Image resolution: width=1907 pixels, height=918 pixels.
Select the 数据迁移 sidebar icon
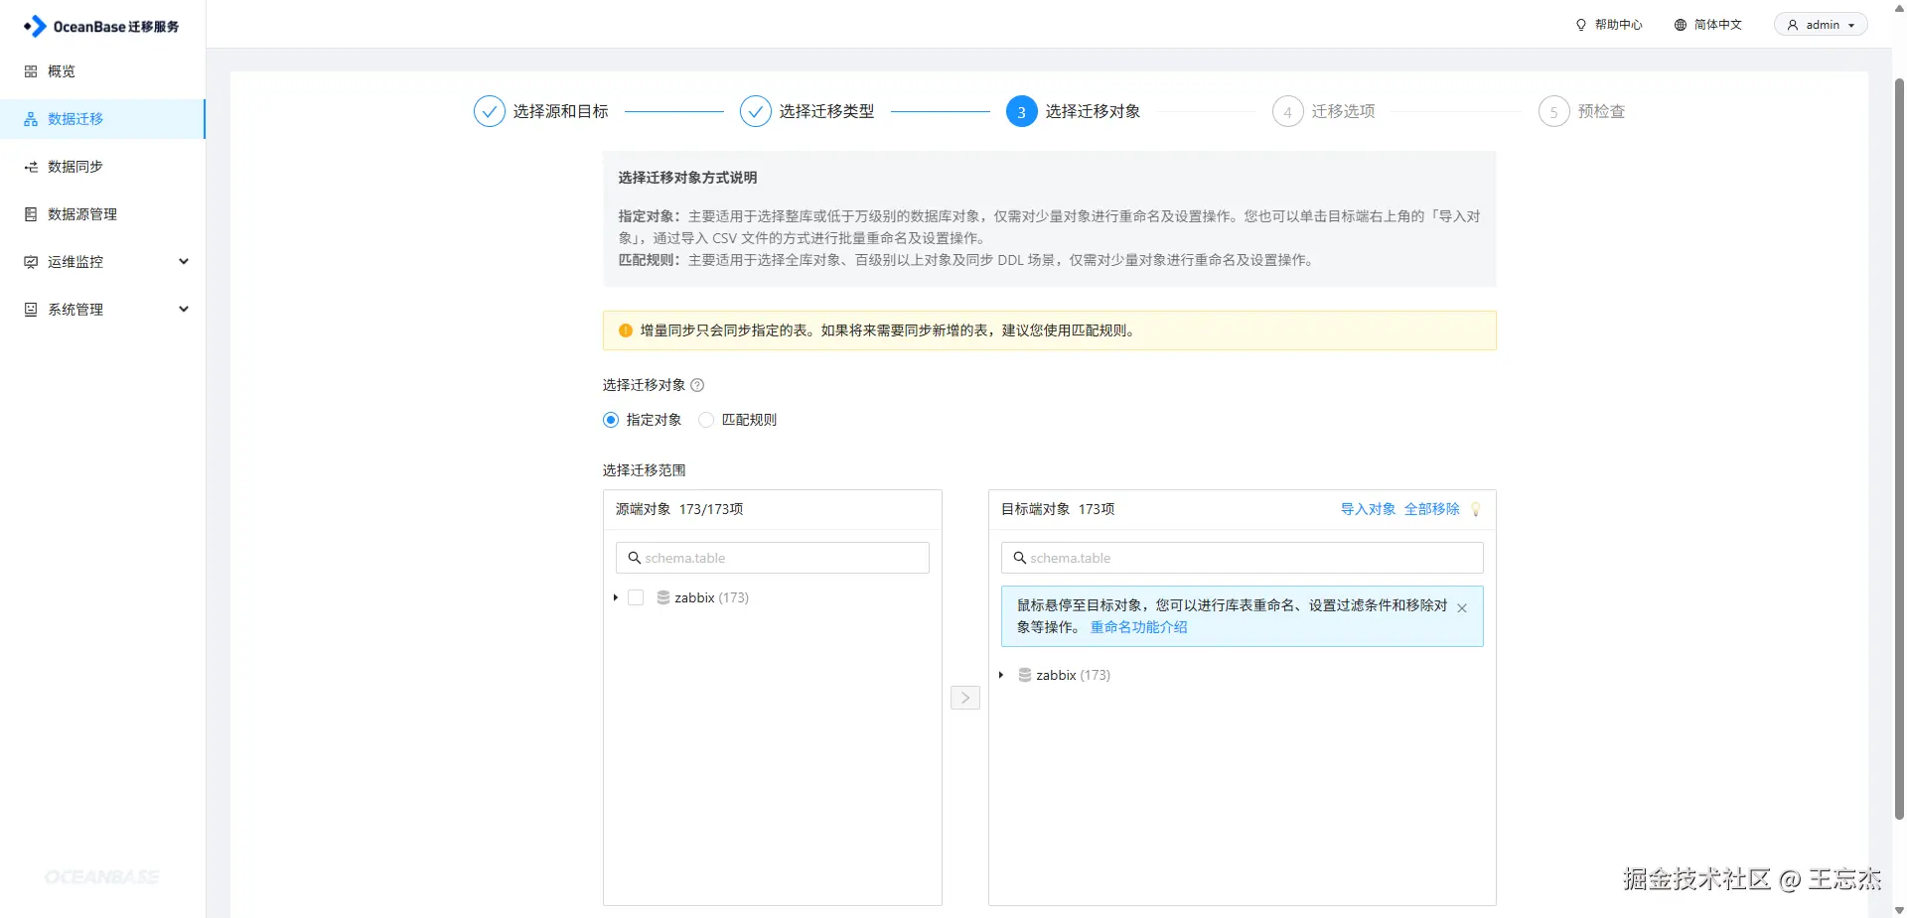31,119
